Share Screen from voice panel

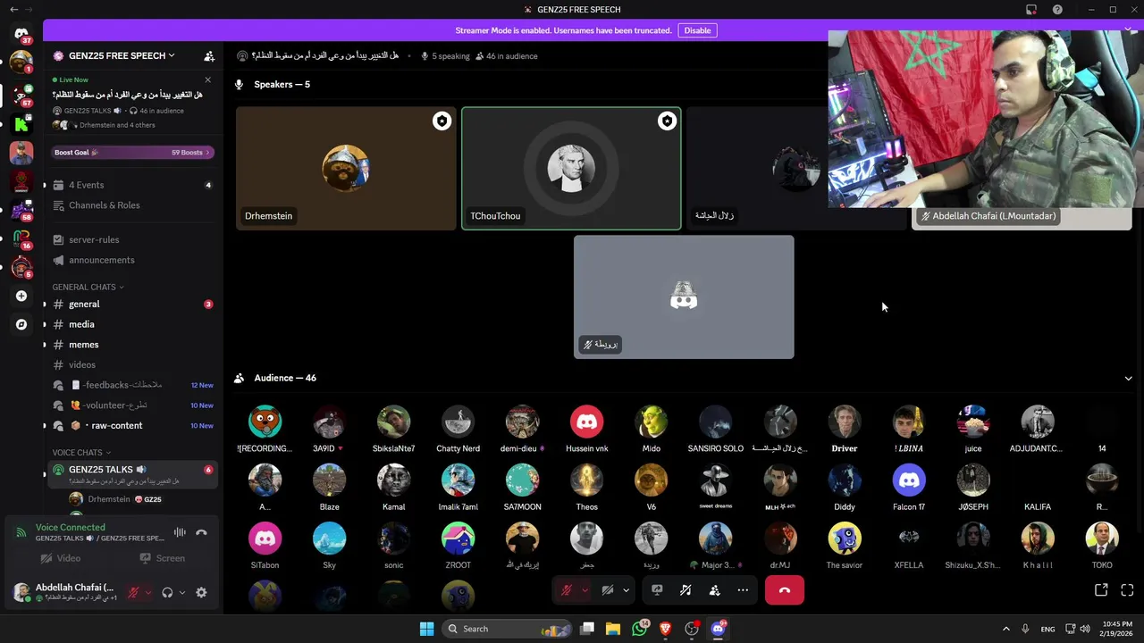[162, 558]
